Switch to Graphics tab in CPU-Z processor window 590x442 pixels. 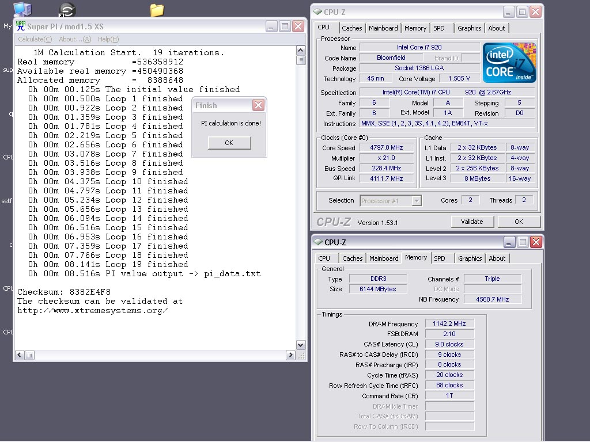click(469, 28)
